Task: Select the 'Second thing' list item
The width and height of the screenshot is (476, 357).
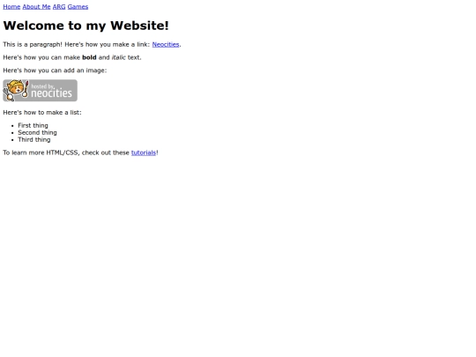Action: (x=37, y=132)
